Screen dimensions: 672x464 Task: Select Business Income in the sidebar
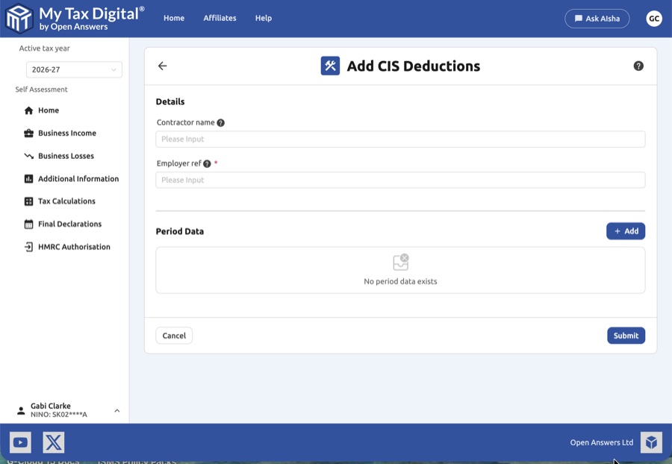click(x=66, y=134)
